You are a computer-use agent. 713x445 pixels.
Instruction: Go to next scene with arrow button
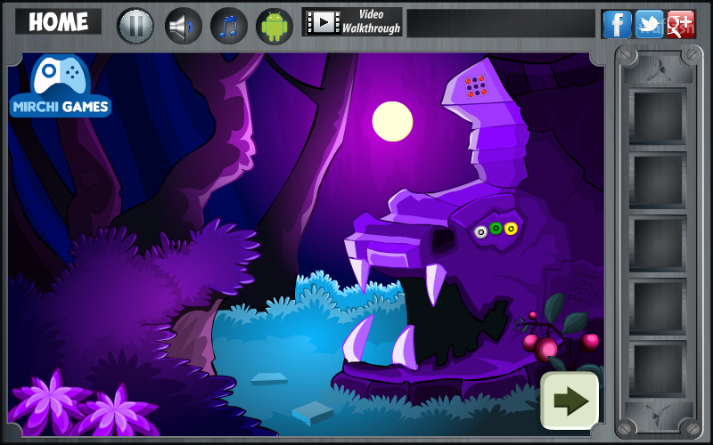[570, 400]
